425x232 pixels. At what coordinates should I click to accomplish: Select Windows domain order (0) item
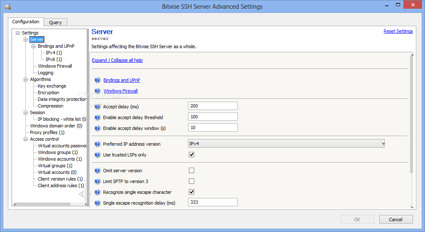(56, 126)
